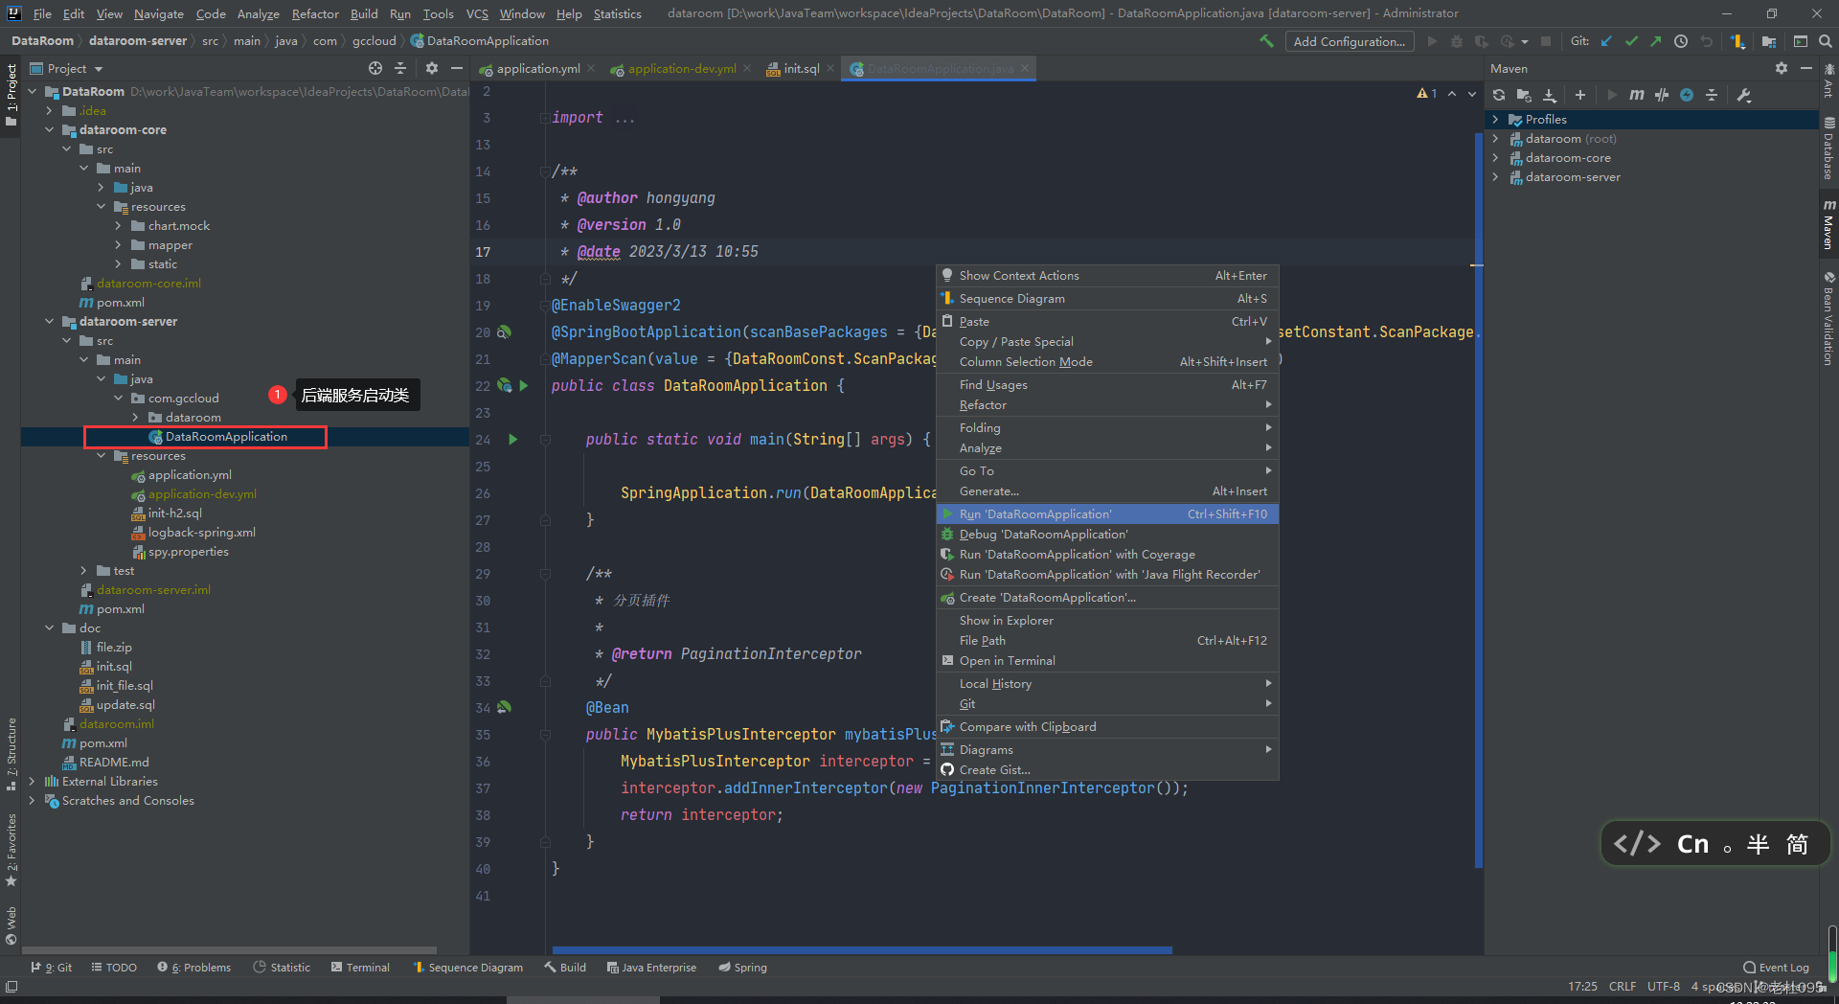Click the Add Configuration button
Viewport: 1839px width, 1004px height.
pos(1349,41)
